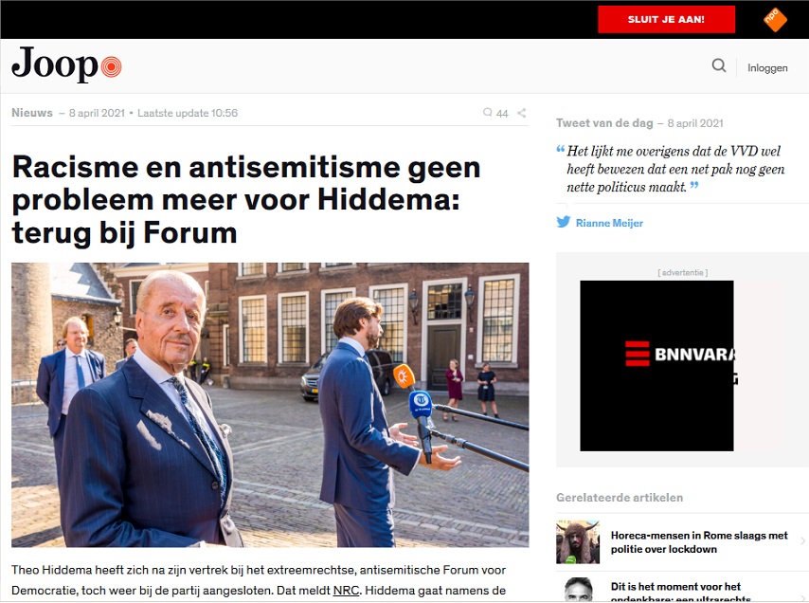Open comments via the speech bubble icon

coord(487,113)
